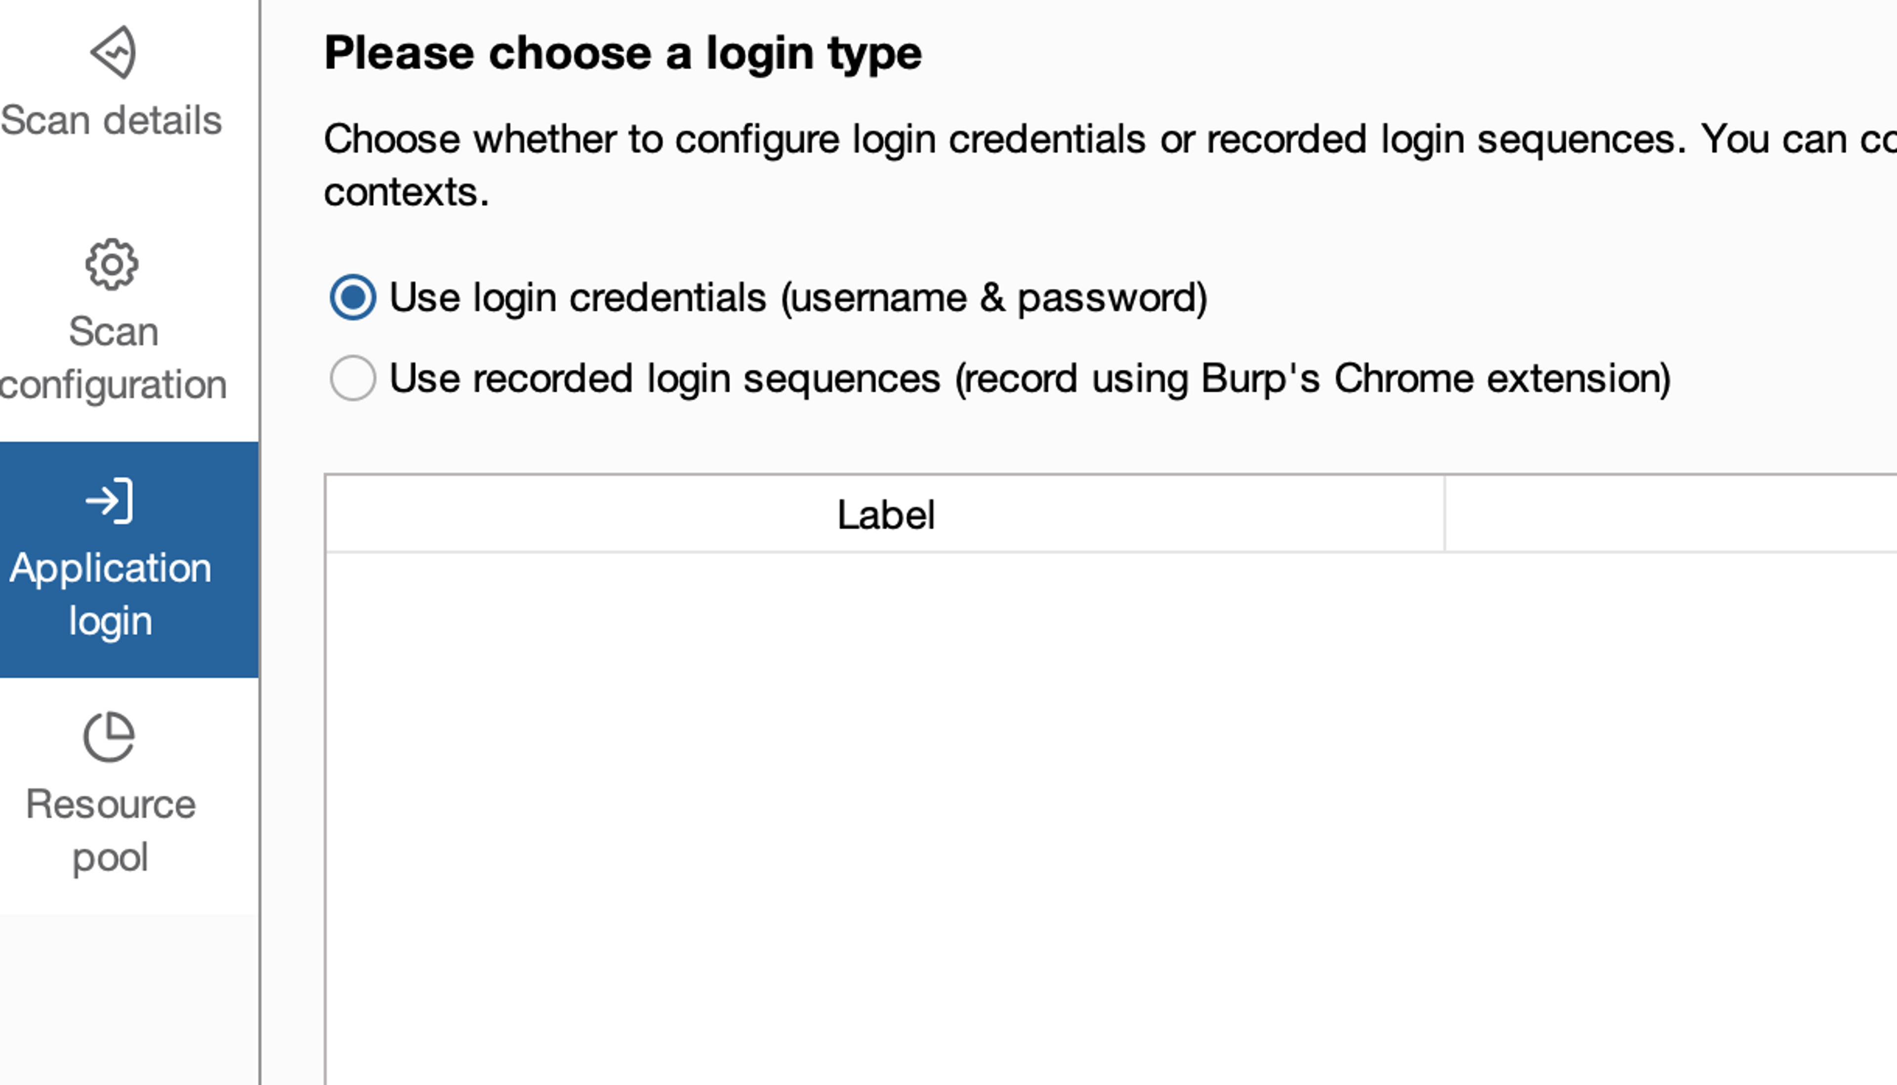Click the divider between the table columns
The image size is (1897, 1085).
[1444, 514]
